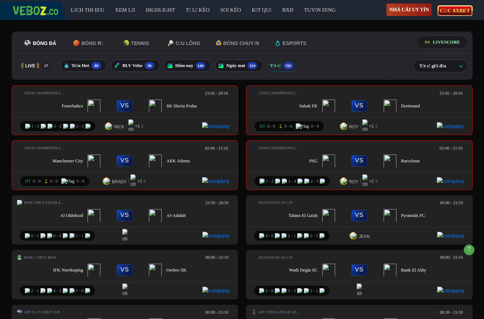The height and width of the screenshot is (319, 484).
Task: Filter by BLV Vebo (90)
Action: pos(135,66)
